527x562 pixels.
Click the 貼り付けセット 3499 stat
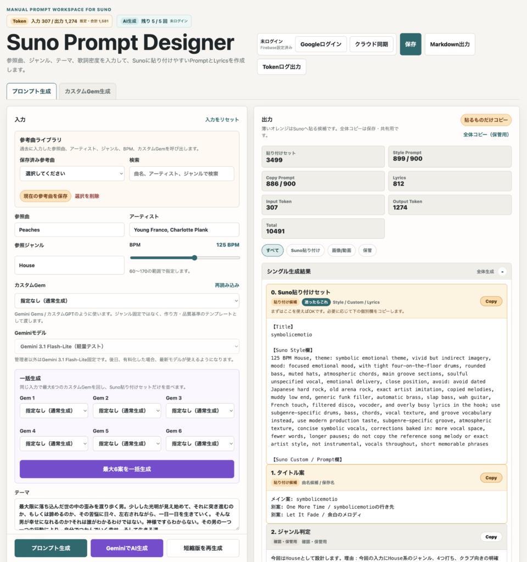pyautogui.click(x=323, y=156)
